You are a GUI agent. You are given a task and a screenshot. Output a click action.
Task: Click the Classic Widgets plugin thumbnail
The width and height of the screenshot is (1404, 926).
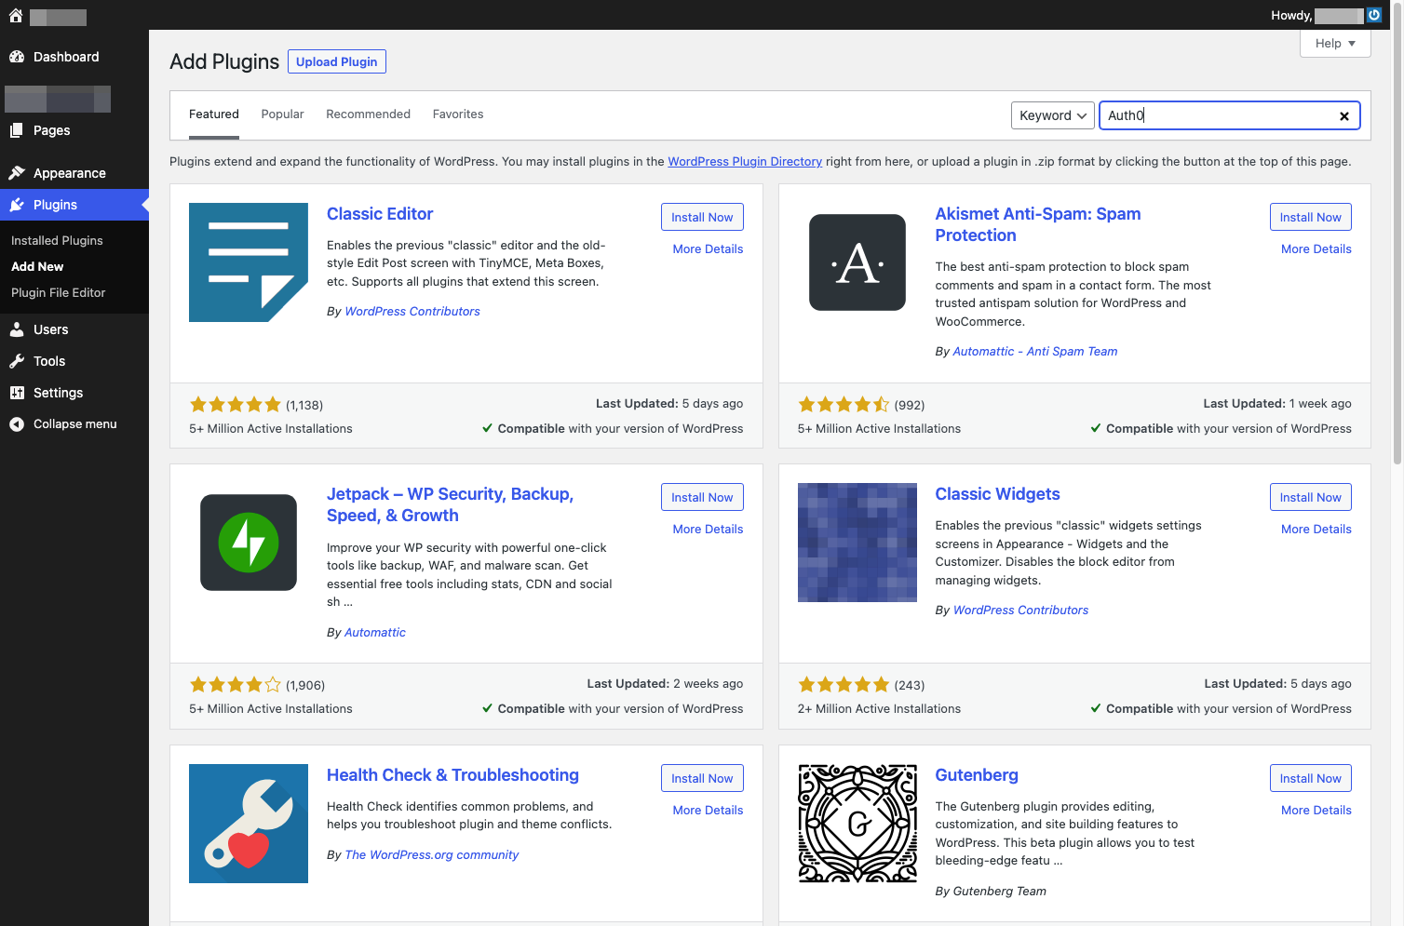pyautogui.click(x=857, y=543)
